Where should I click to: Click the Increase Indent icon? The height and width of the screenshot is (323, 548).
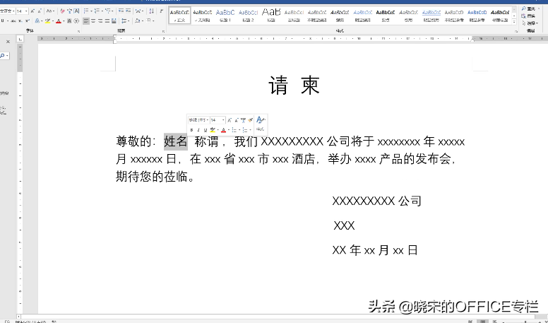(x=129, y=11)
